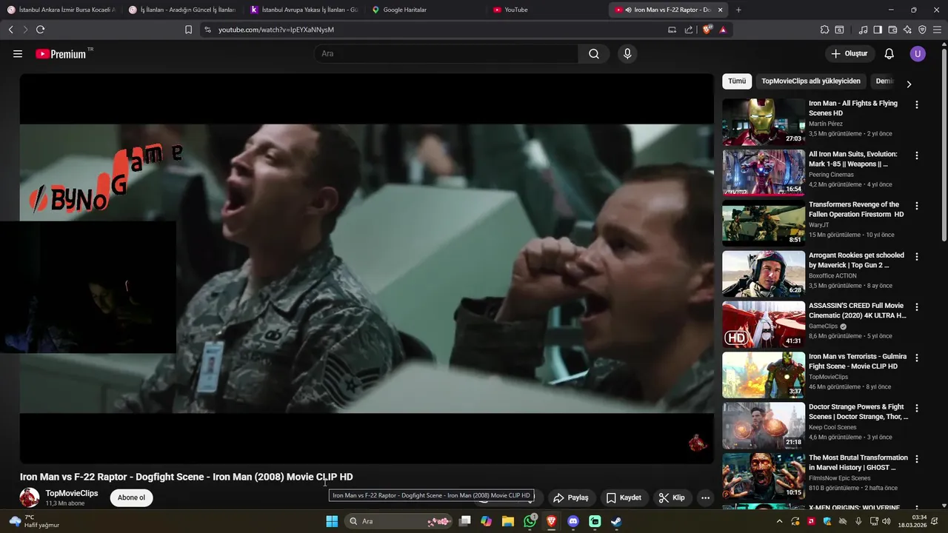The width and height of the screenshot is (948, 533).
Task: Bookmark this page using the bookmark icon
Action: pyautogui.click(x=188, y=30)
